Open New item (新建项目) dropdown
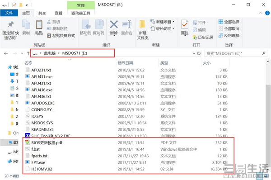The image size is (271, 180). coord(162,22)
